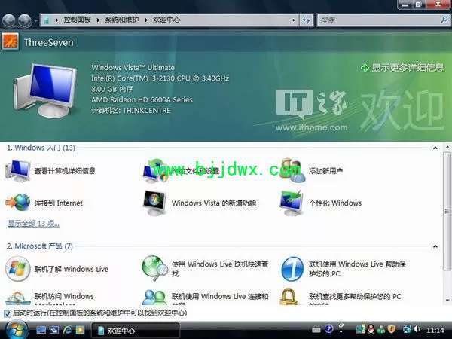The image size is (452, 339).
Task: Click 计算机名: THINKCENTRE text
Action: pos(131,111)
